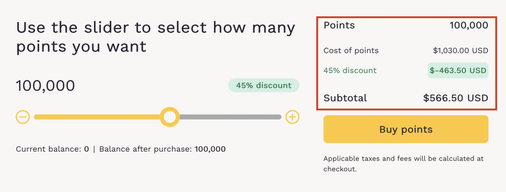Click the Current balance: 0 text
Image resolution: width=506 pixels, height=192 pixels.
click(52, 149)
